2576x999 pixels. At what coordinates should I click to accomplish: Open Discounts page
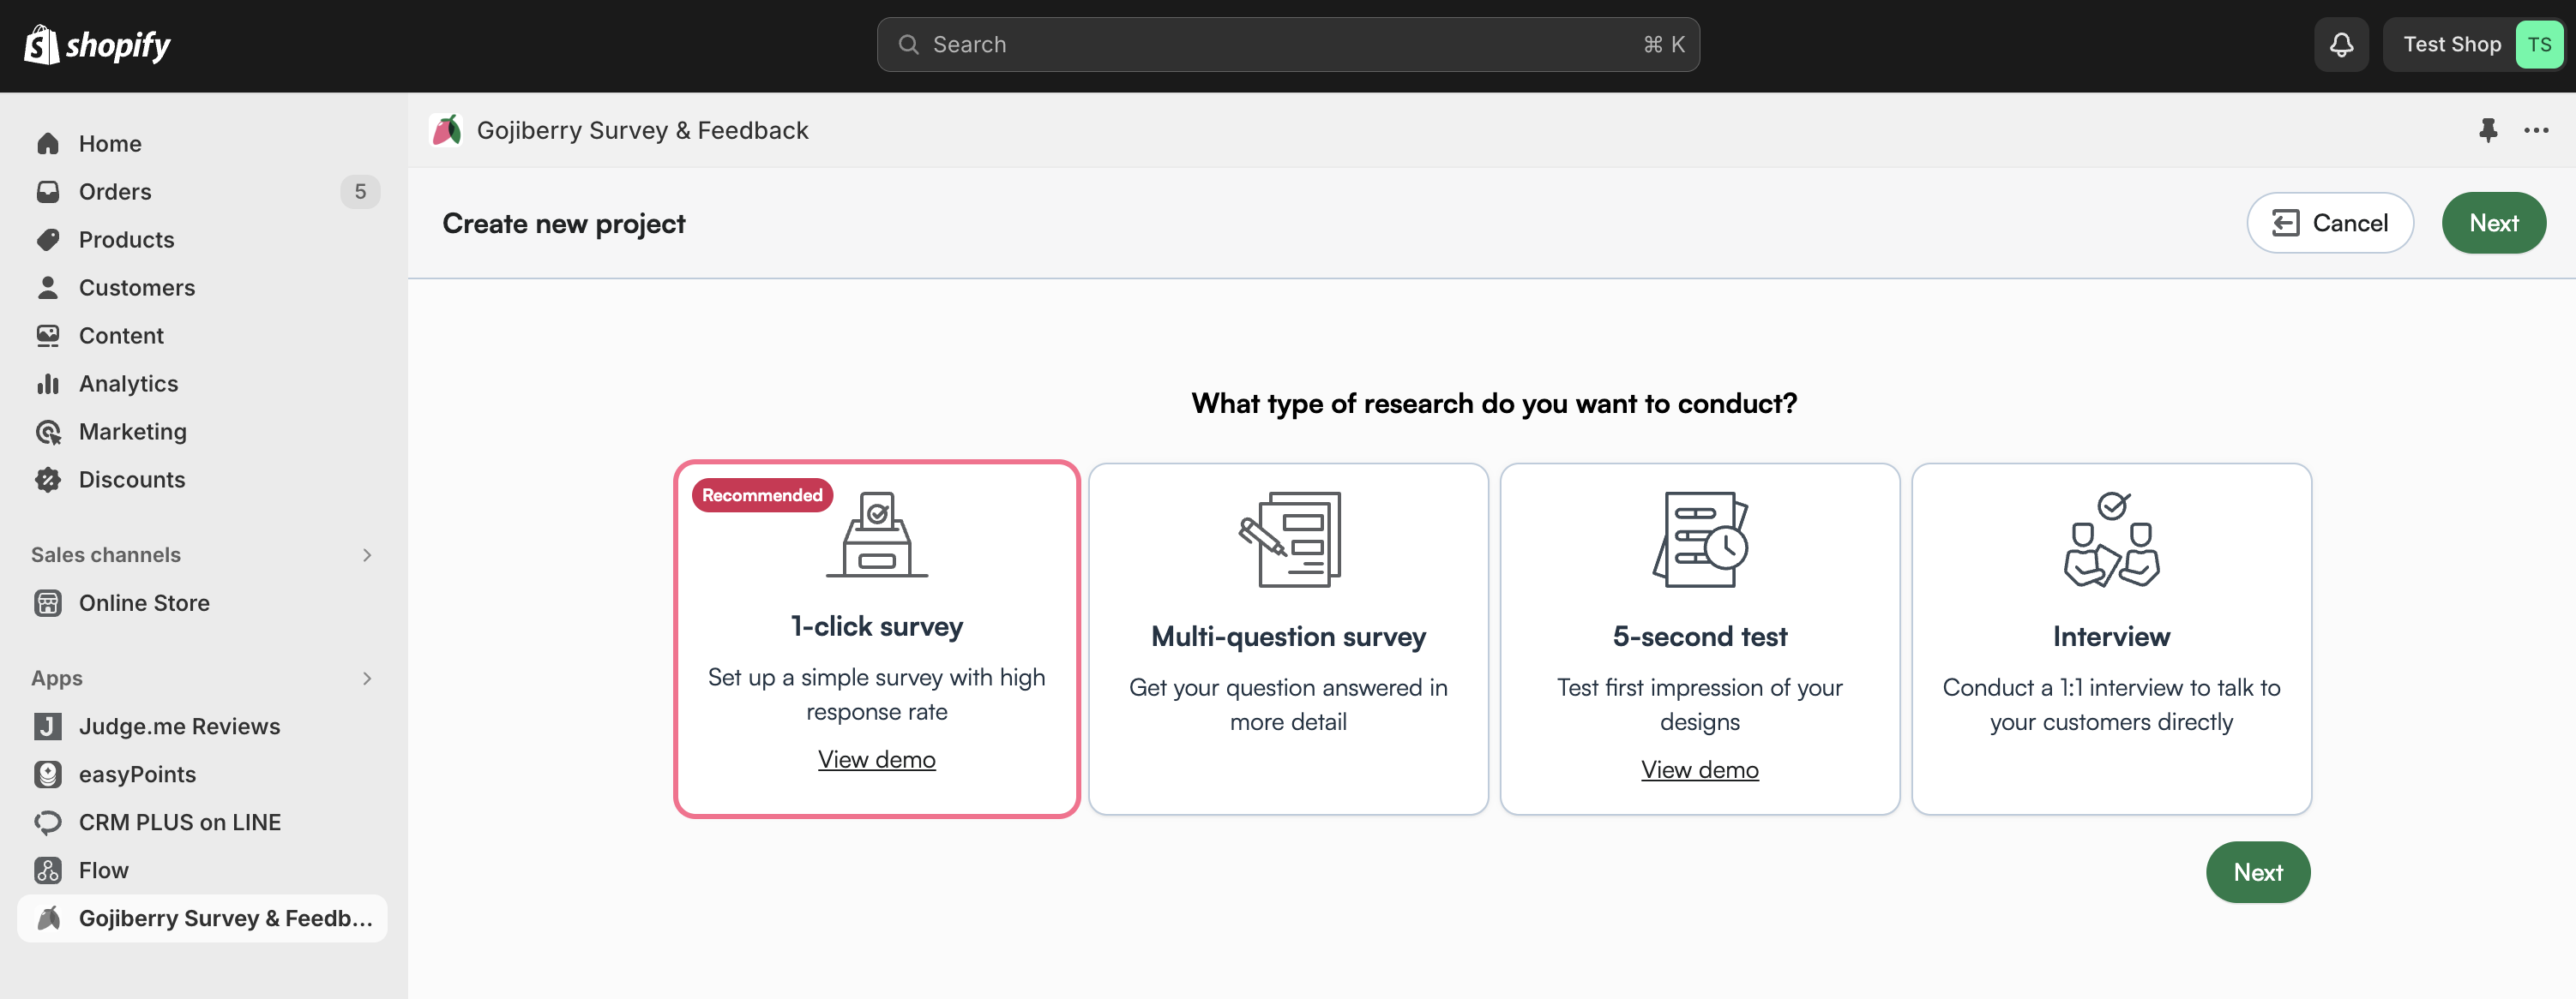point(201,480)
